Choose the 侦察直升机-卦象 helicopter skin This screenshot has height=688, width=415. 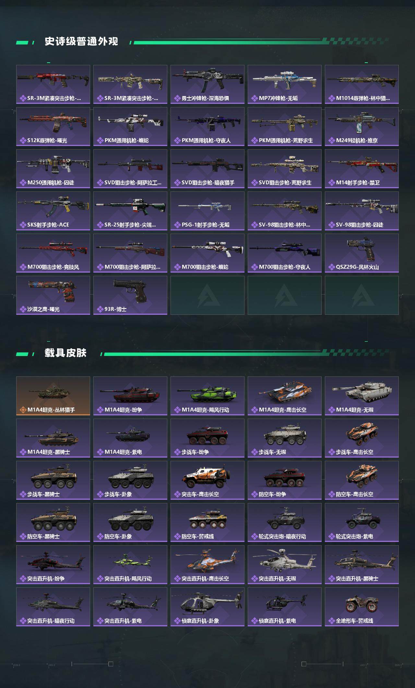tap(207, 607)
